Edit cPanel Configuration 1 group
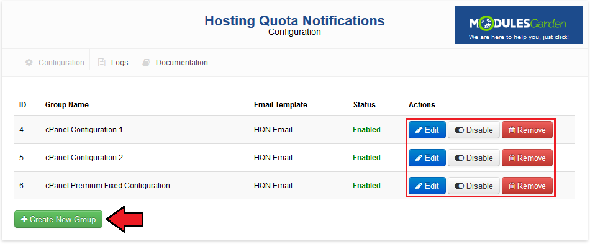Screen dimensions: 590x244 pos(427,130)
